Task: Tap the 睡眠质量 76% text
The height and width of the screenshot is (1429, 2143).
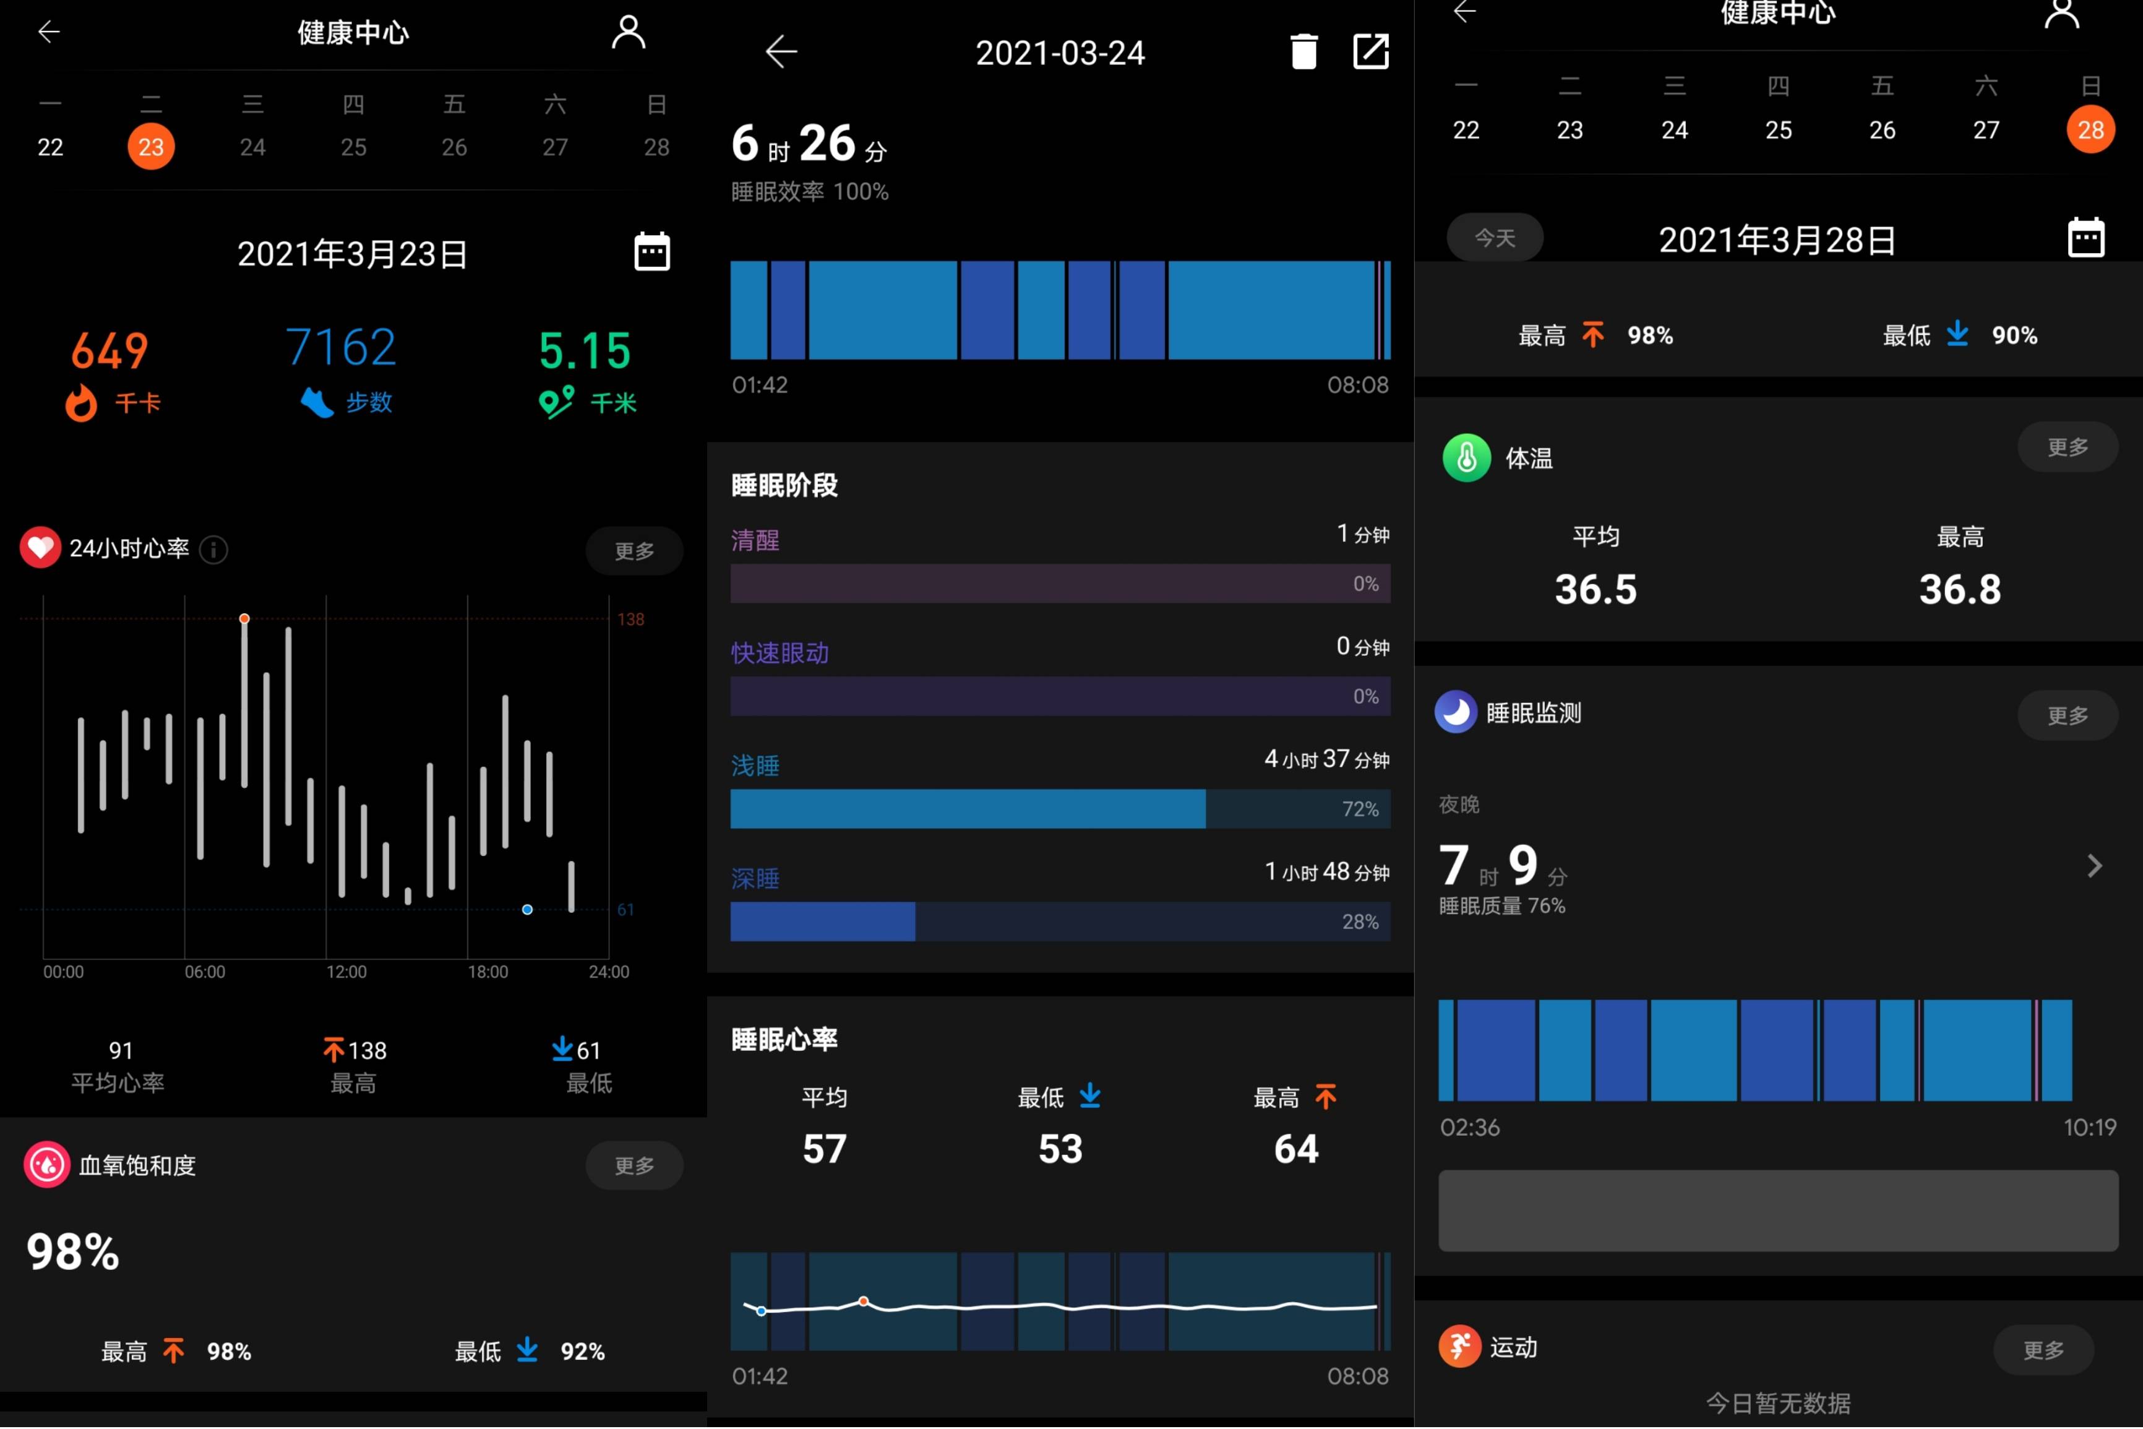Action: pyautogui.click(x=1502, y=906)
